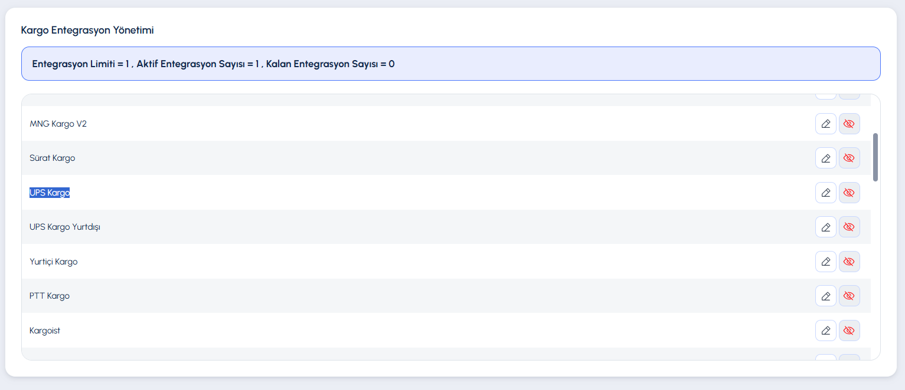Select the MNG Kargo V2 row text

(58, 124)
